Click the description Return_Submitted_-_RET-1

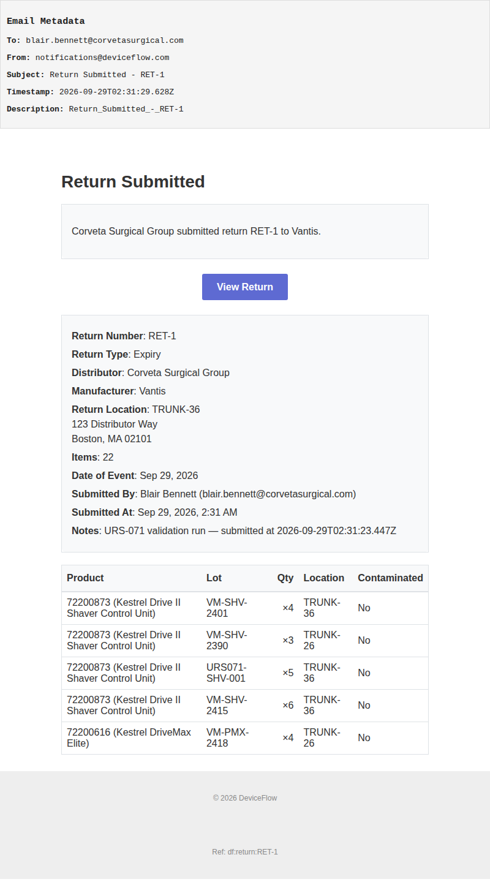126,109
